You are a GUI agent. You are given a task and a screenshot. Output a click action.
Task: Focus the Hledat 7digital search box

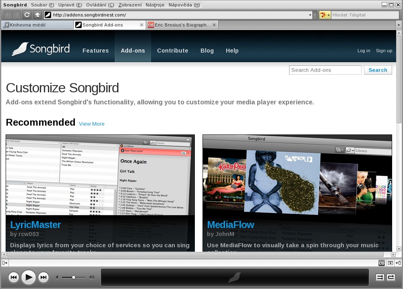coord(365,15)
